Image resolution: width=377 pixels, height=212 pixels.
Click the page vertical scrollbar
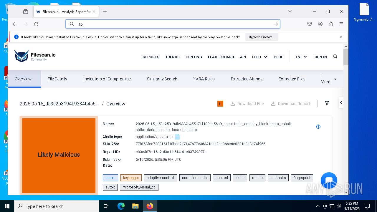pyautogui.click(x=346, y=58)
